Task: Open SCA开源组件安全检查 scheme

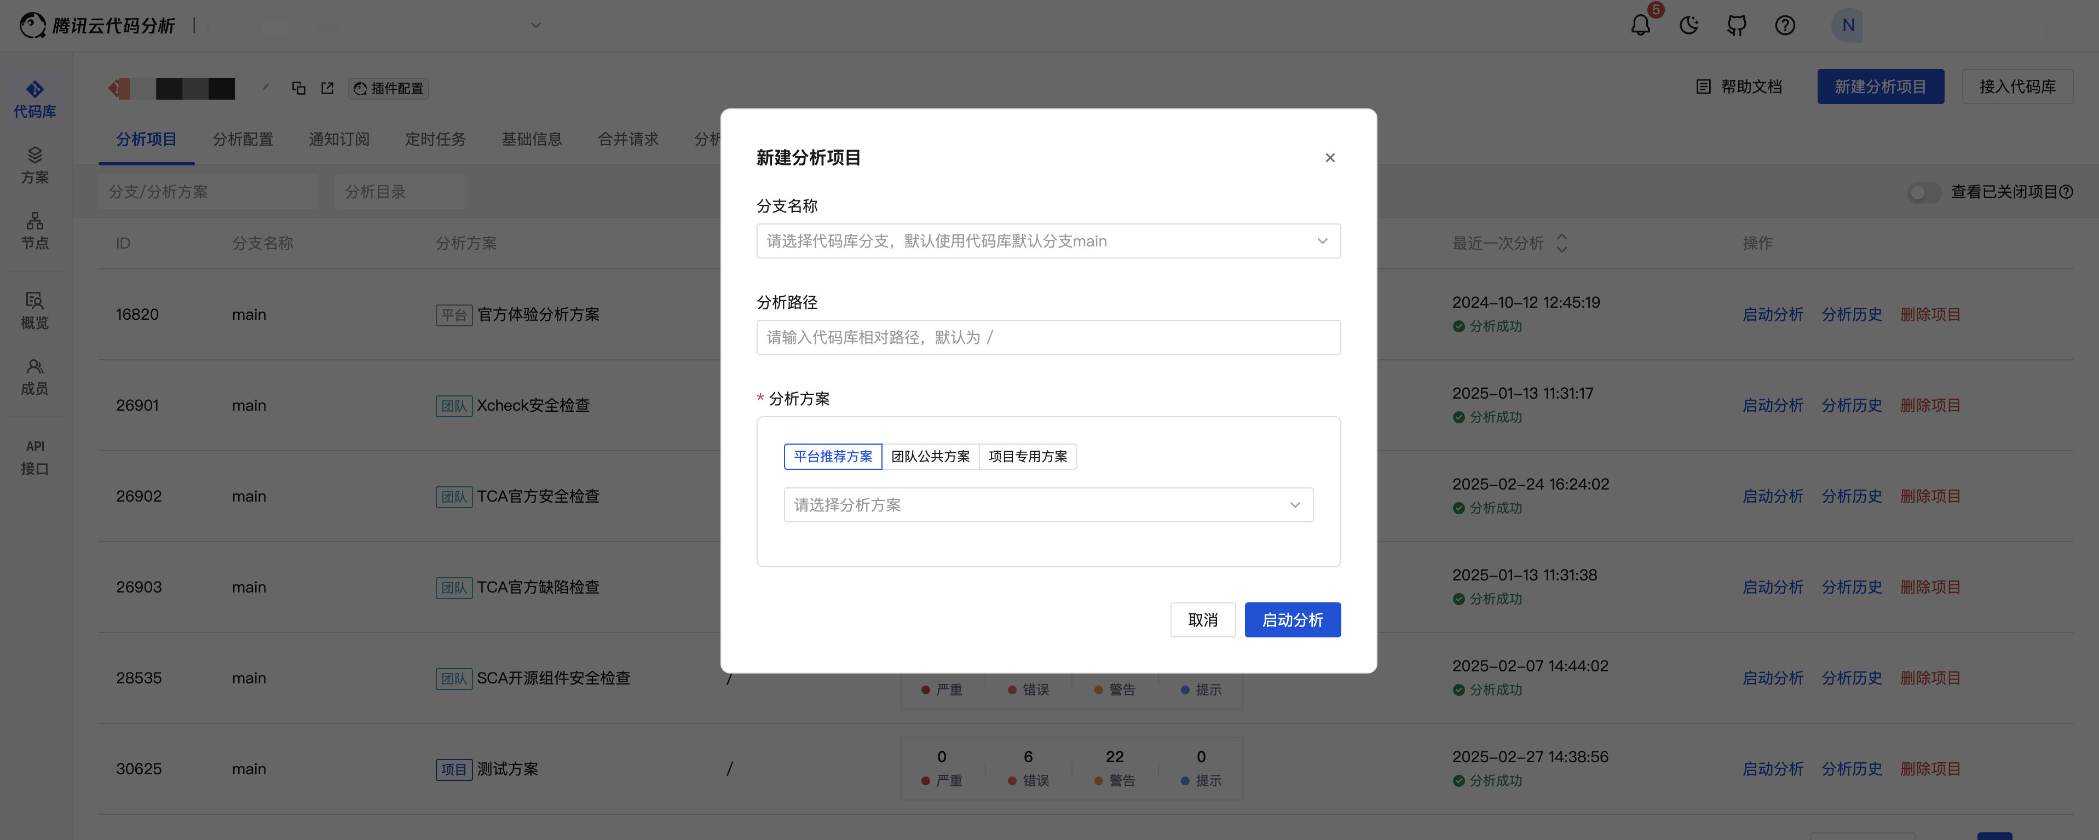Action: pyautogui.click(x=553, y=678)
